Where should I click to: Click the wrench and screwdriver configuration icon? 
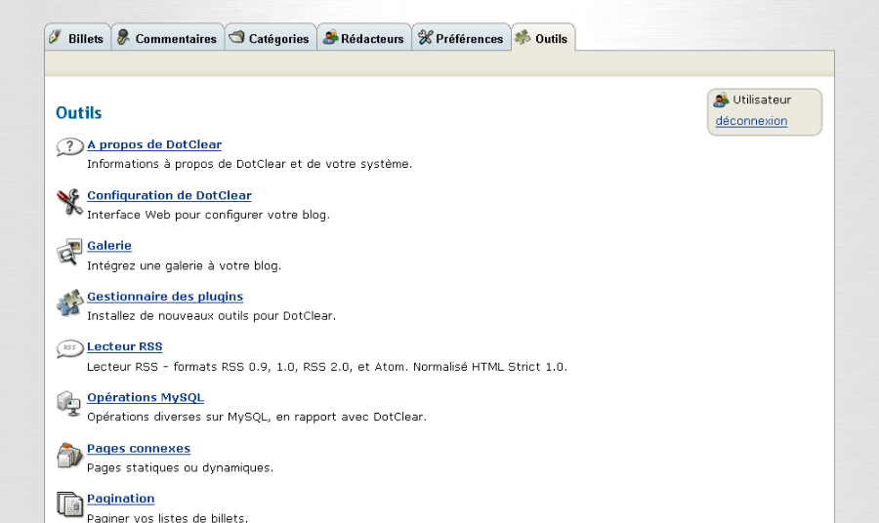[x=70, y=202]
